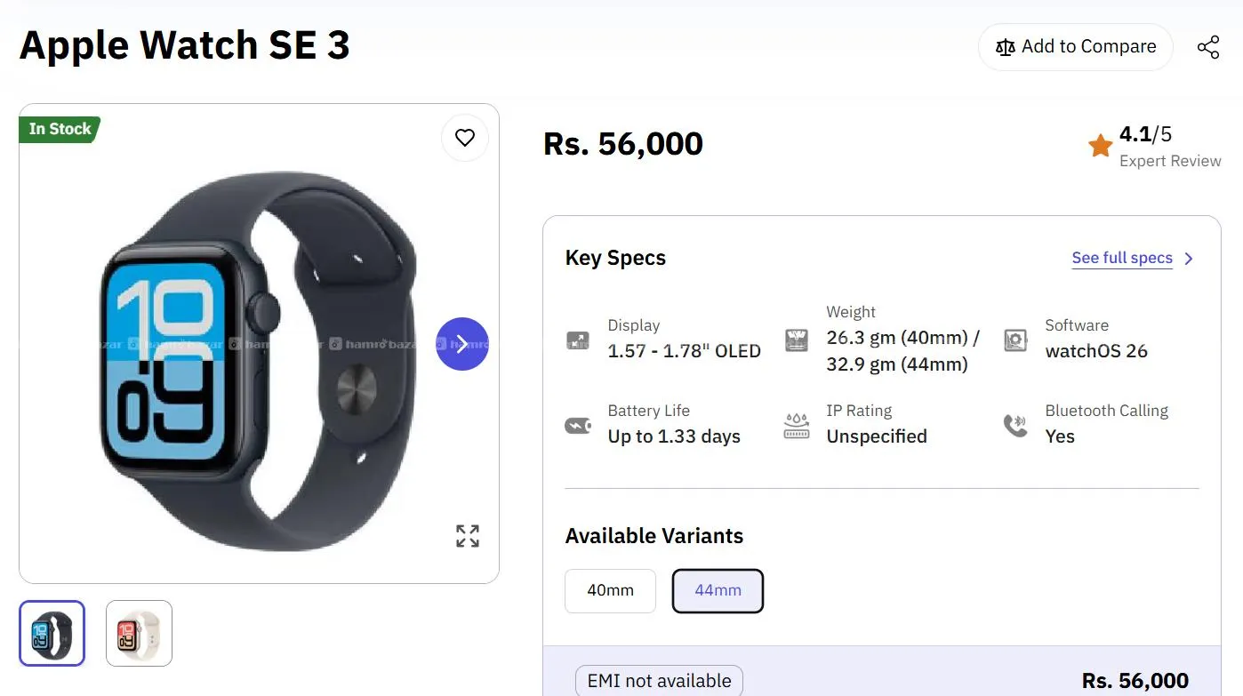Click the EMI not available badge
This screenshot has width=1243, height=696.
point(659,681)
